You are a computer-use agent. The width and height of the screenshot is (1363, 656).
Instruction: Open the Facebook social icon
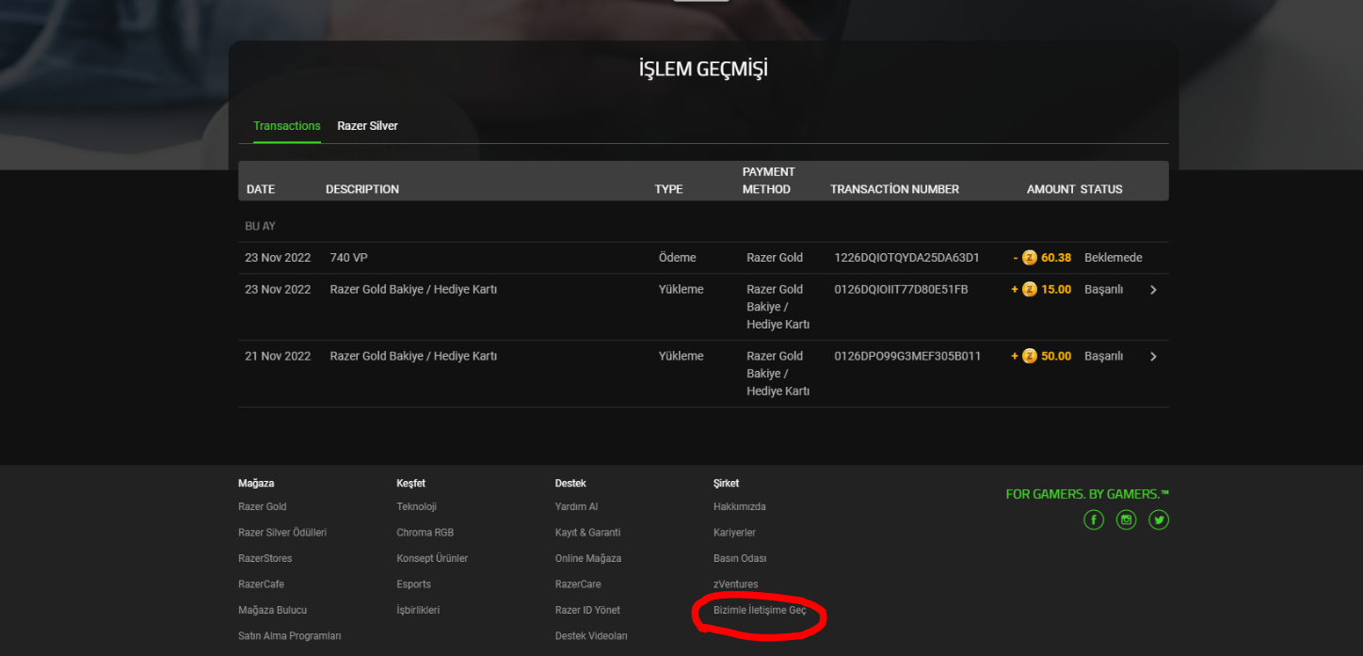coord(1093,520)
